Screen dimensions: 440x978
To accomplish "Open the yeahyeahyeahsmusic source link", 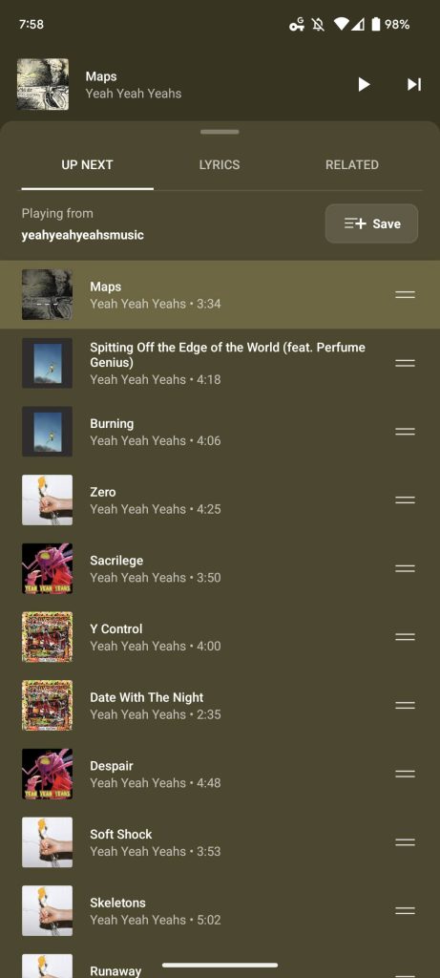I will point(82,235).
